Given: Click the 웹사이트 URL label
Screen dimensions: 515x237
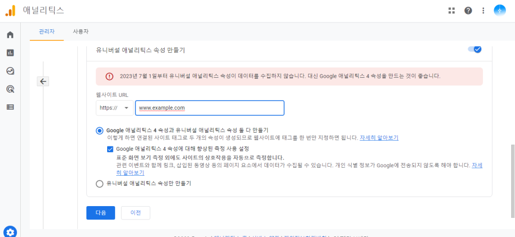Looking at the screenshot, I should click(112, 95).
